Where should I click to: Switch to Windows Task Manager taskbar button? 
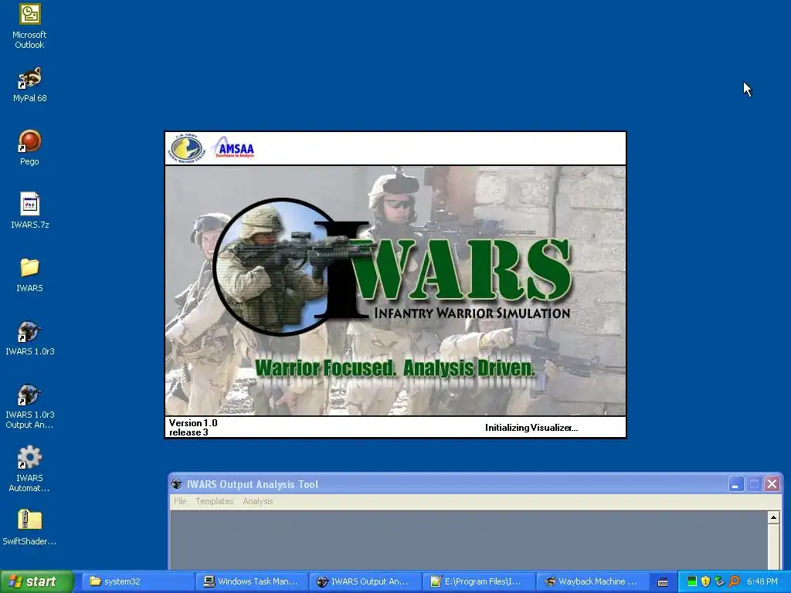coord(251,581)
